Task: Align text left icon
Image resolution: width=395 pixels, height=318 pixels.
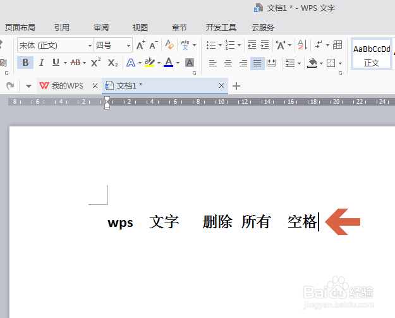Action: [x=213, y=63]
